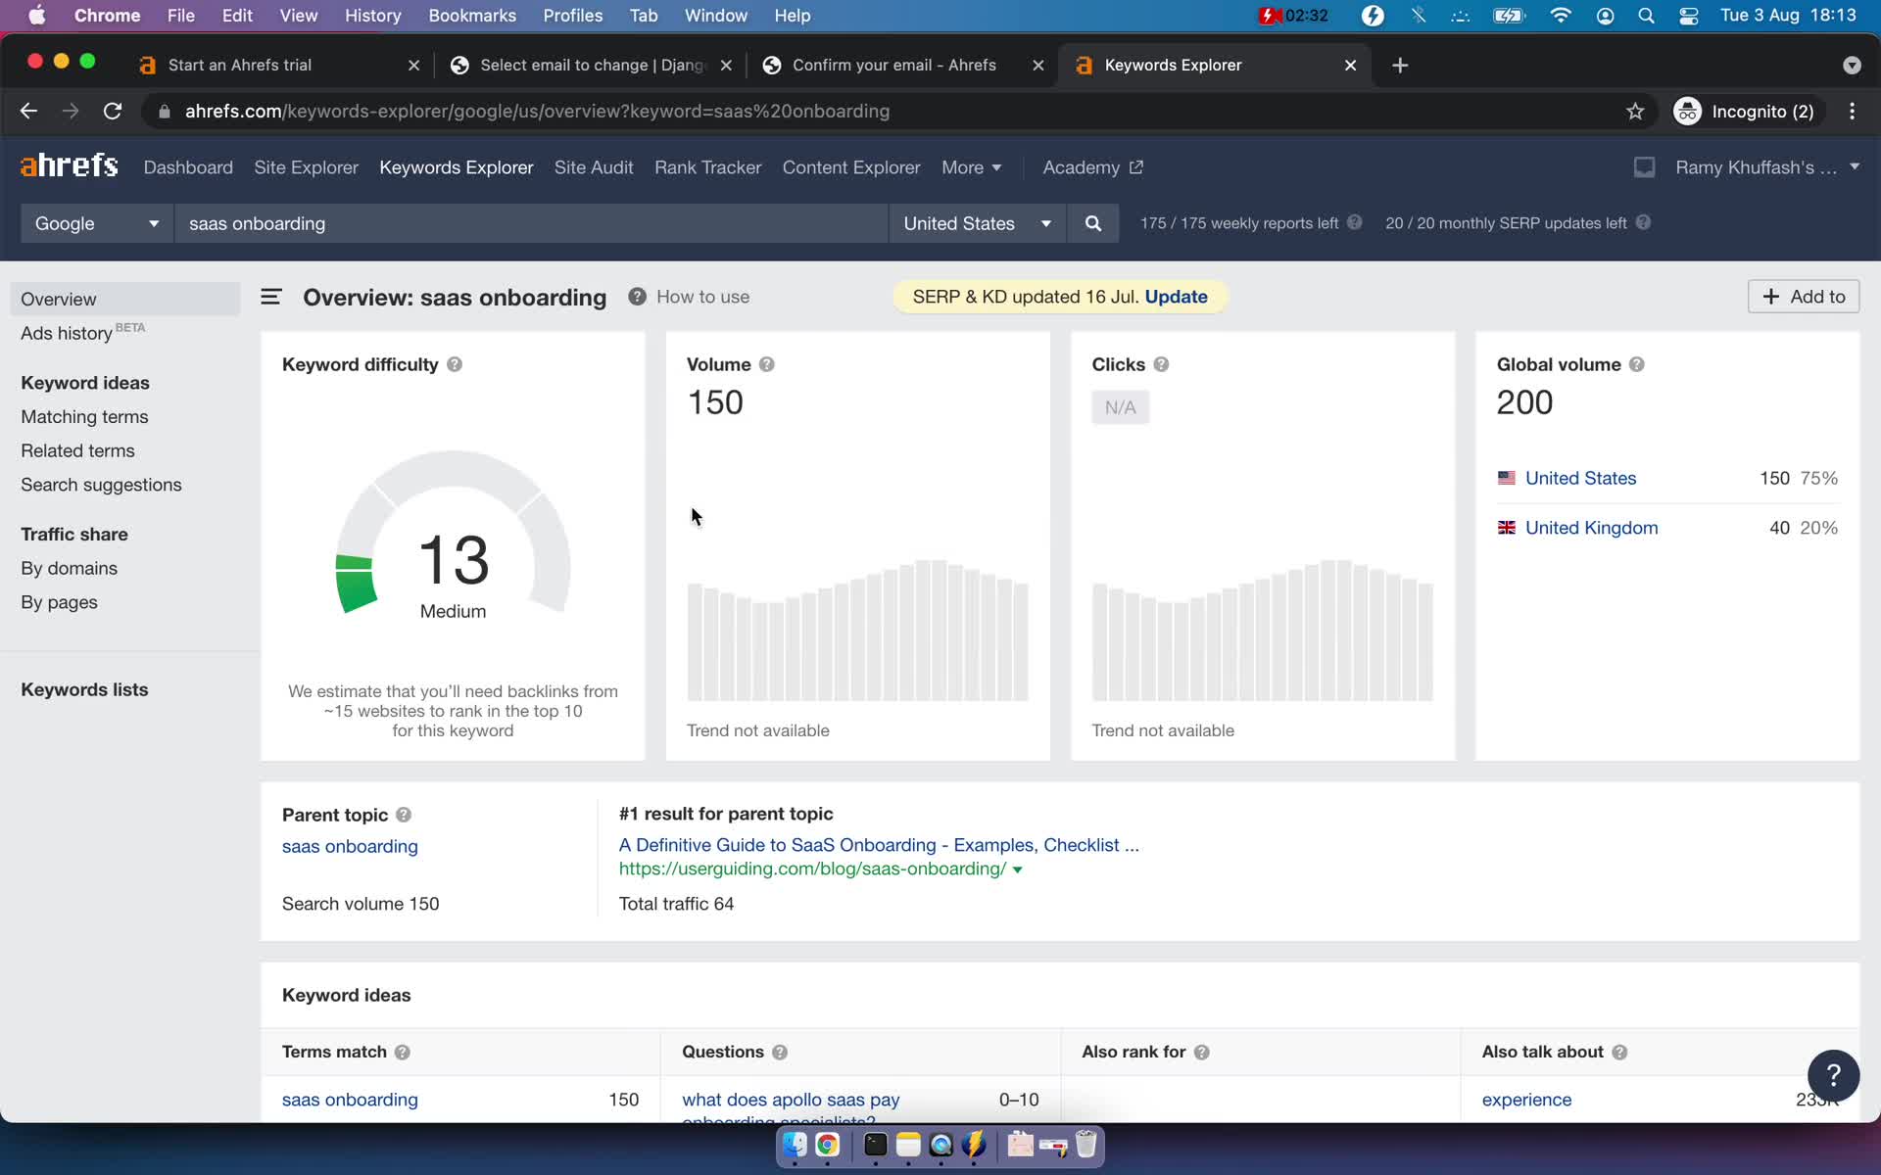The width and height of the screenshot is (1881, 1175).
Task: Expand the More navigation menu
Action: pyautogui.click(x=971, y=167)
